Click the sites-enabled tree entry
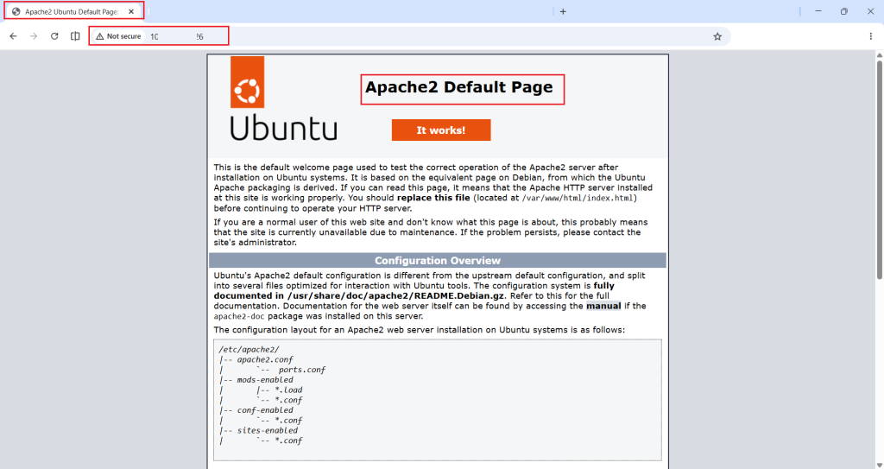This screenshot has height=469, width=884. pos(268,430)
